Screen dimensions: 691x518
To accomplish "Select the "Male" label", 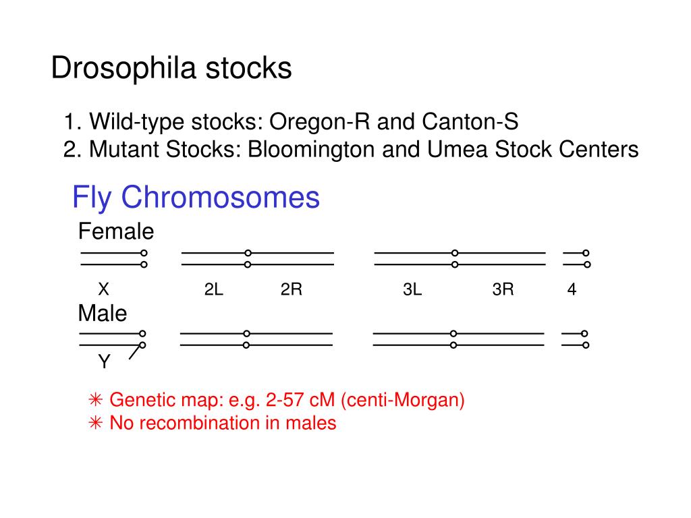I will pos(103,314).
